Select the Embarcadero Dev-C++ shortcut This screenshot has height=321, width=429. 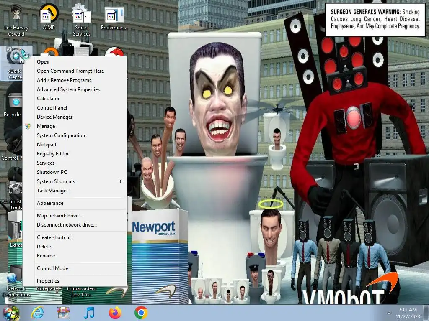[82, 291]
